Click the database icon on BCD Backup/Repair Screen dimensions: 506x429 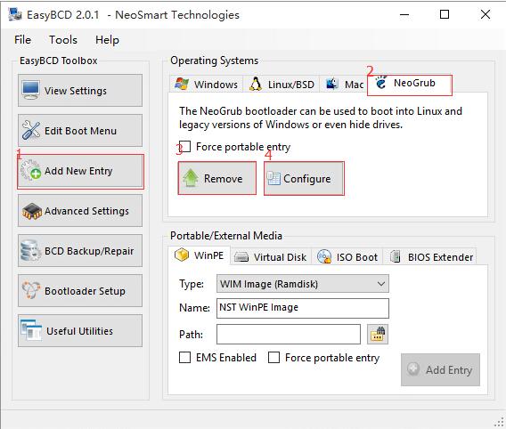tap(30, 250)
